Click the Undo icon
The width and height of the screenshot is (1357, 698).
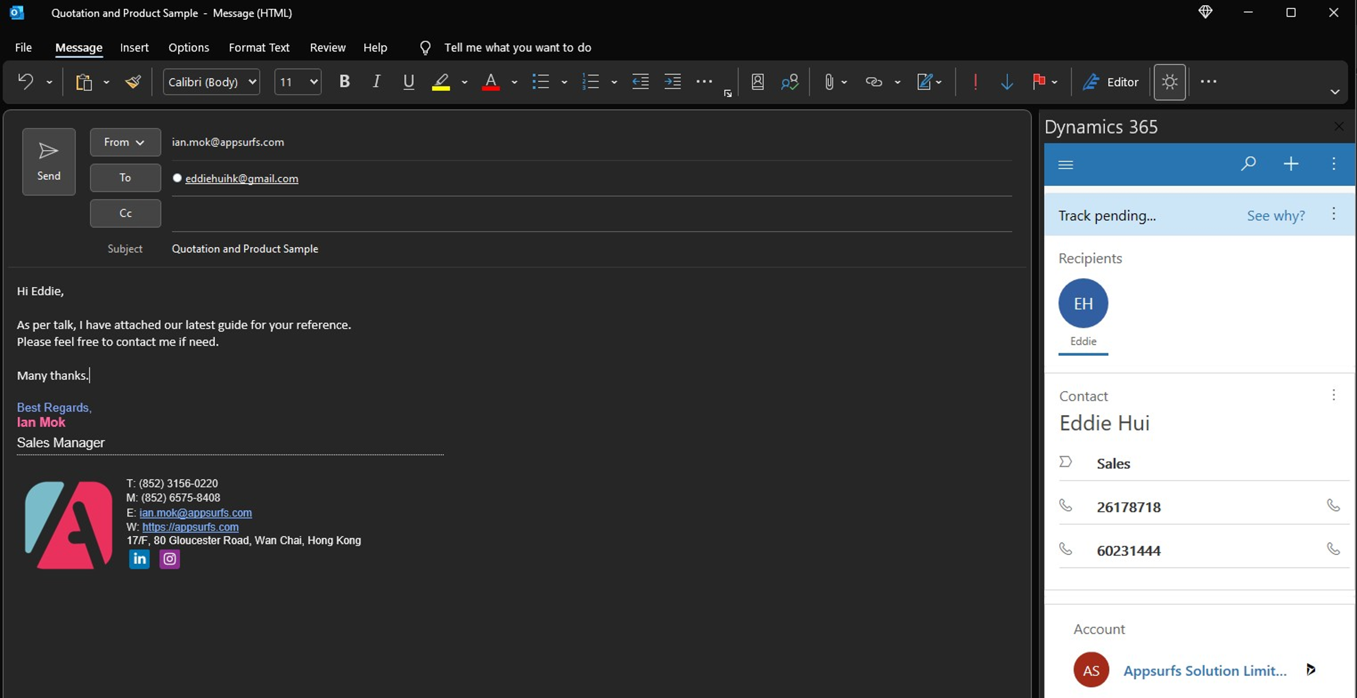click(26, 81)
